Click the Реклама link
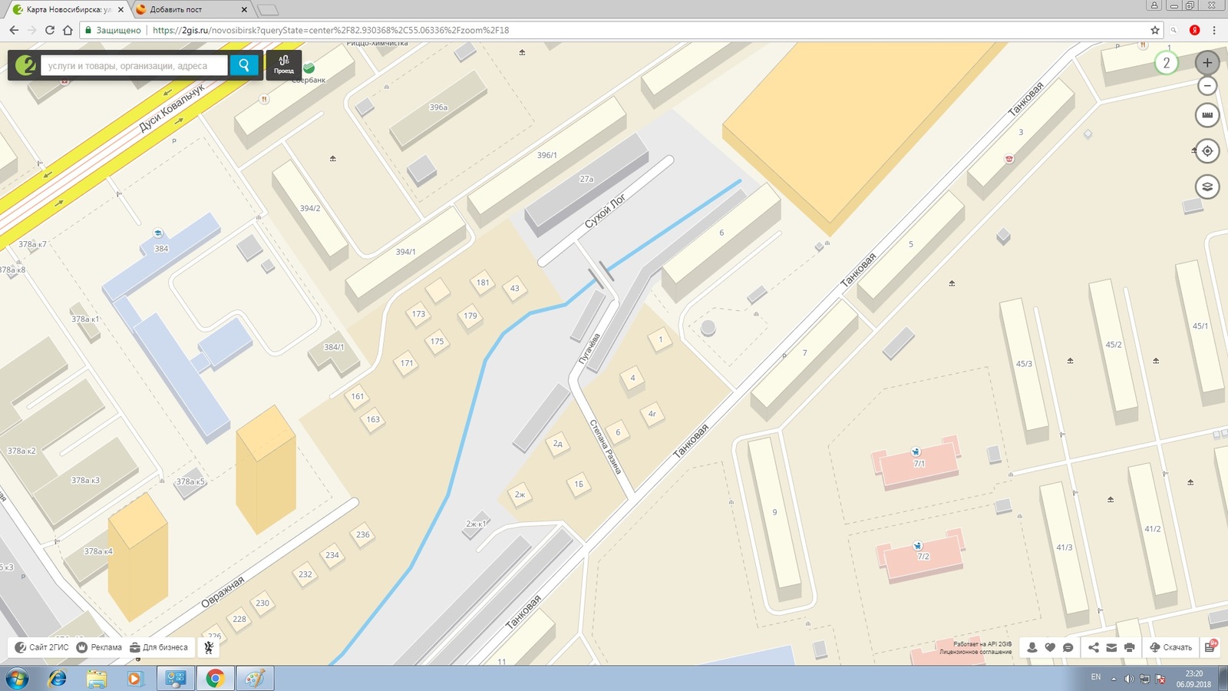The height and width of the screenshot is (691, 1228). click(99, 647)
